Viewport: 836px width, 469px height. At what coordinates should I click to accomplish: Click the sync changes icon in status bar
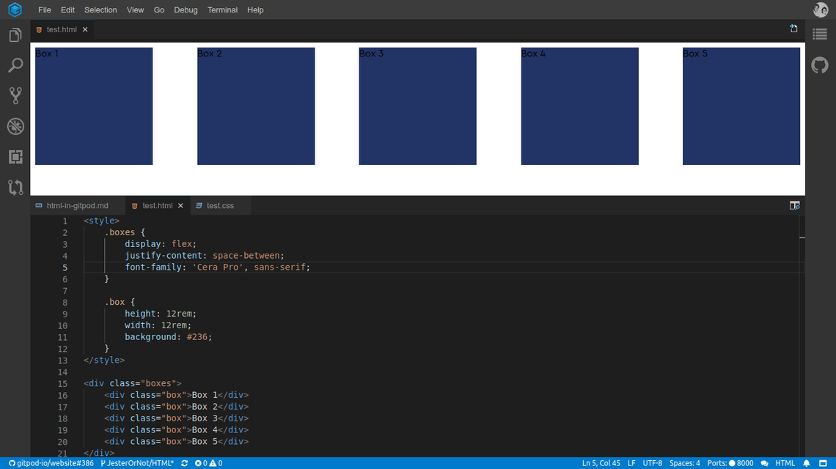click(185, 463)
